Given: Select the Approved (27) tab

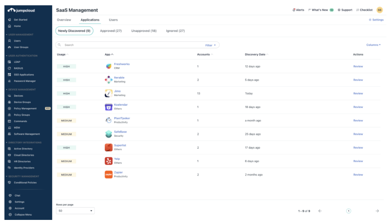Looking at the screenshot, I should 111,31.
